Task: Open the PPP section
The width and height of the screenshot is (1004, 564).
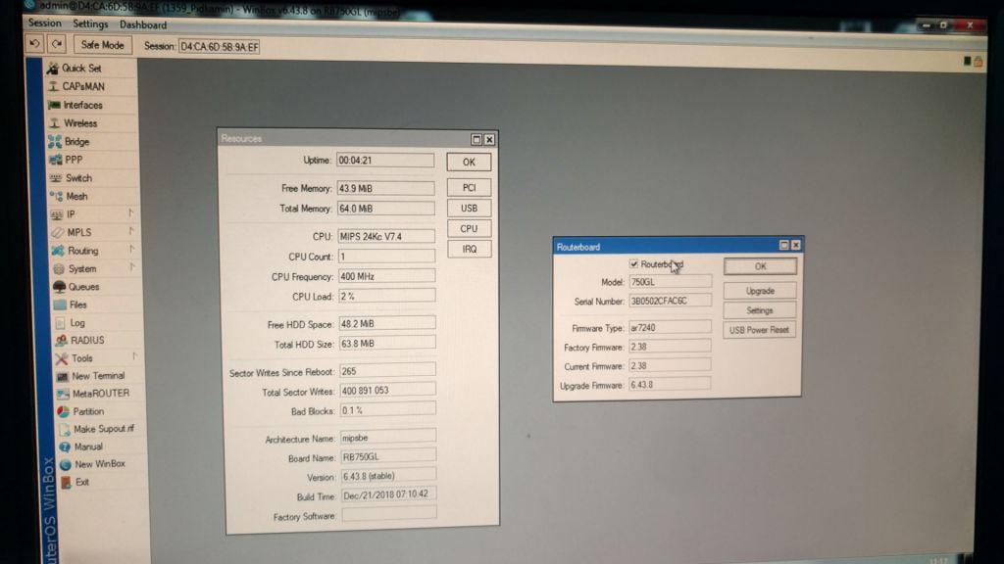Action: [73, 160]
